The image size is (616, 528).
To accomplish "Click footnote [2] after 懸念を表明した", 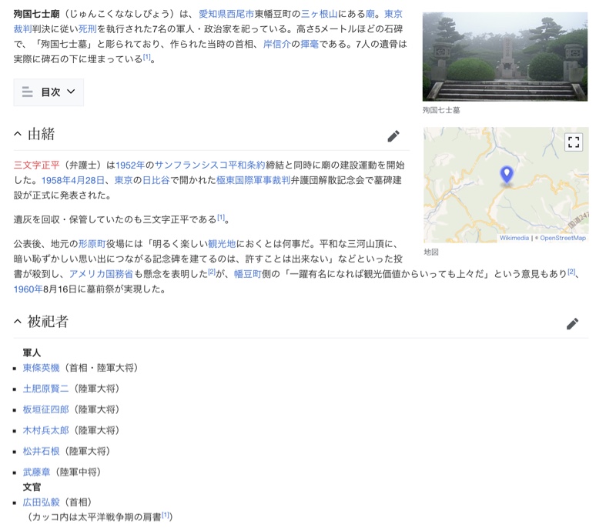I will 212,272.
